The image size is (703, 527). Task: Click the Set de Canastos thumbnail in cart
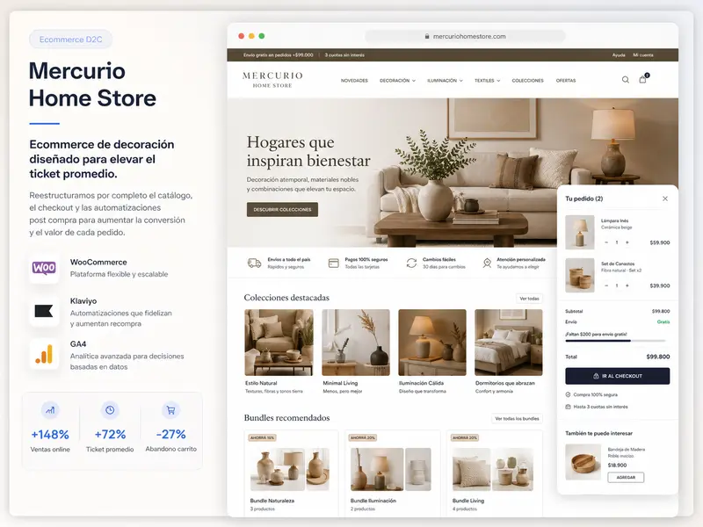click(x=580, y=275)
